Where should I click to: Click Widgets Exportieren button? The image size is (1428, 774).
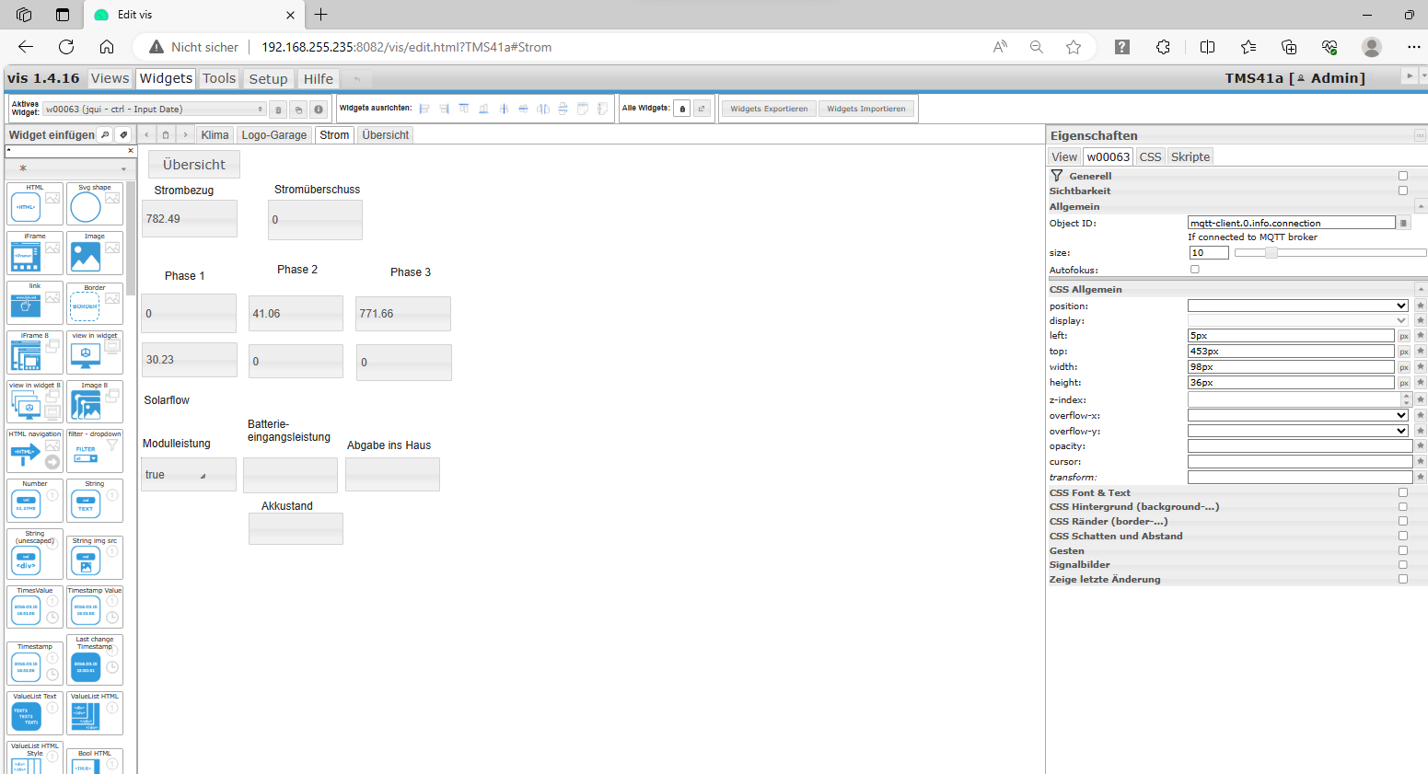(769, 109)
